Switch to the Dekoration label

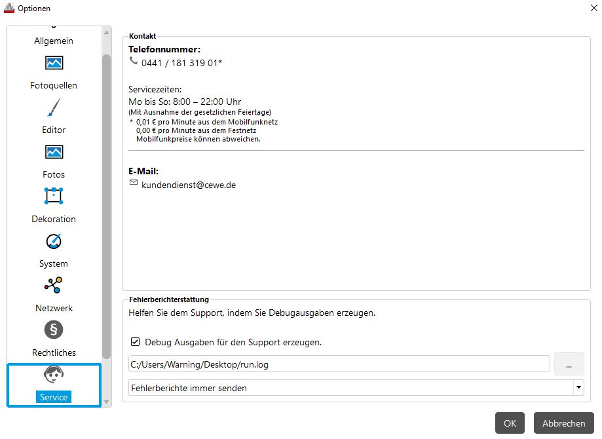click(x=54, y=219)
